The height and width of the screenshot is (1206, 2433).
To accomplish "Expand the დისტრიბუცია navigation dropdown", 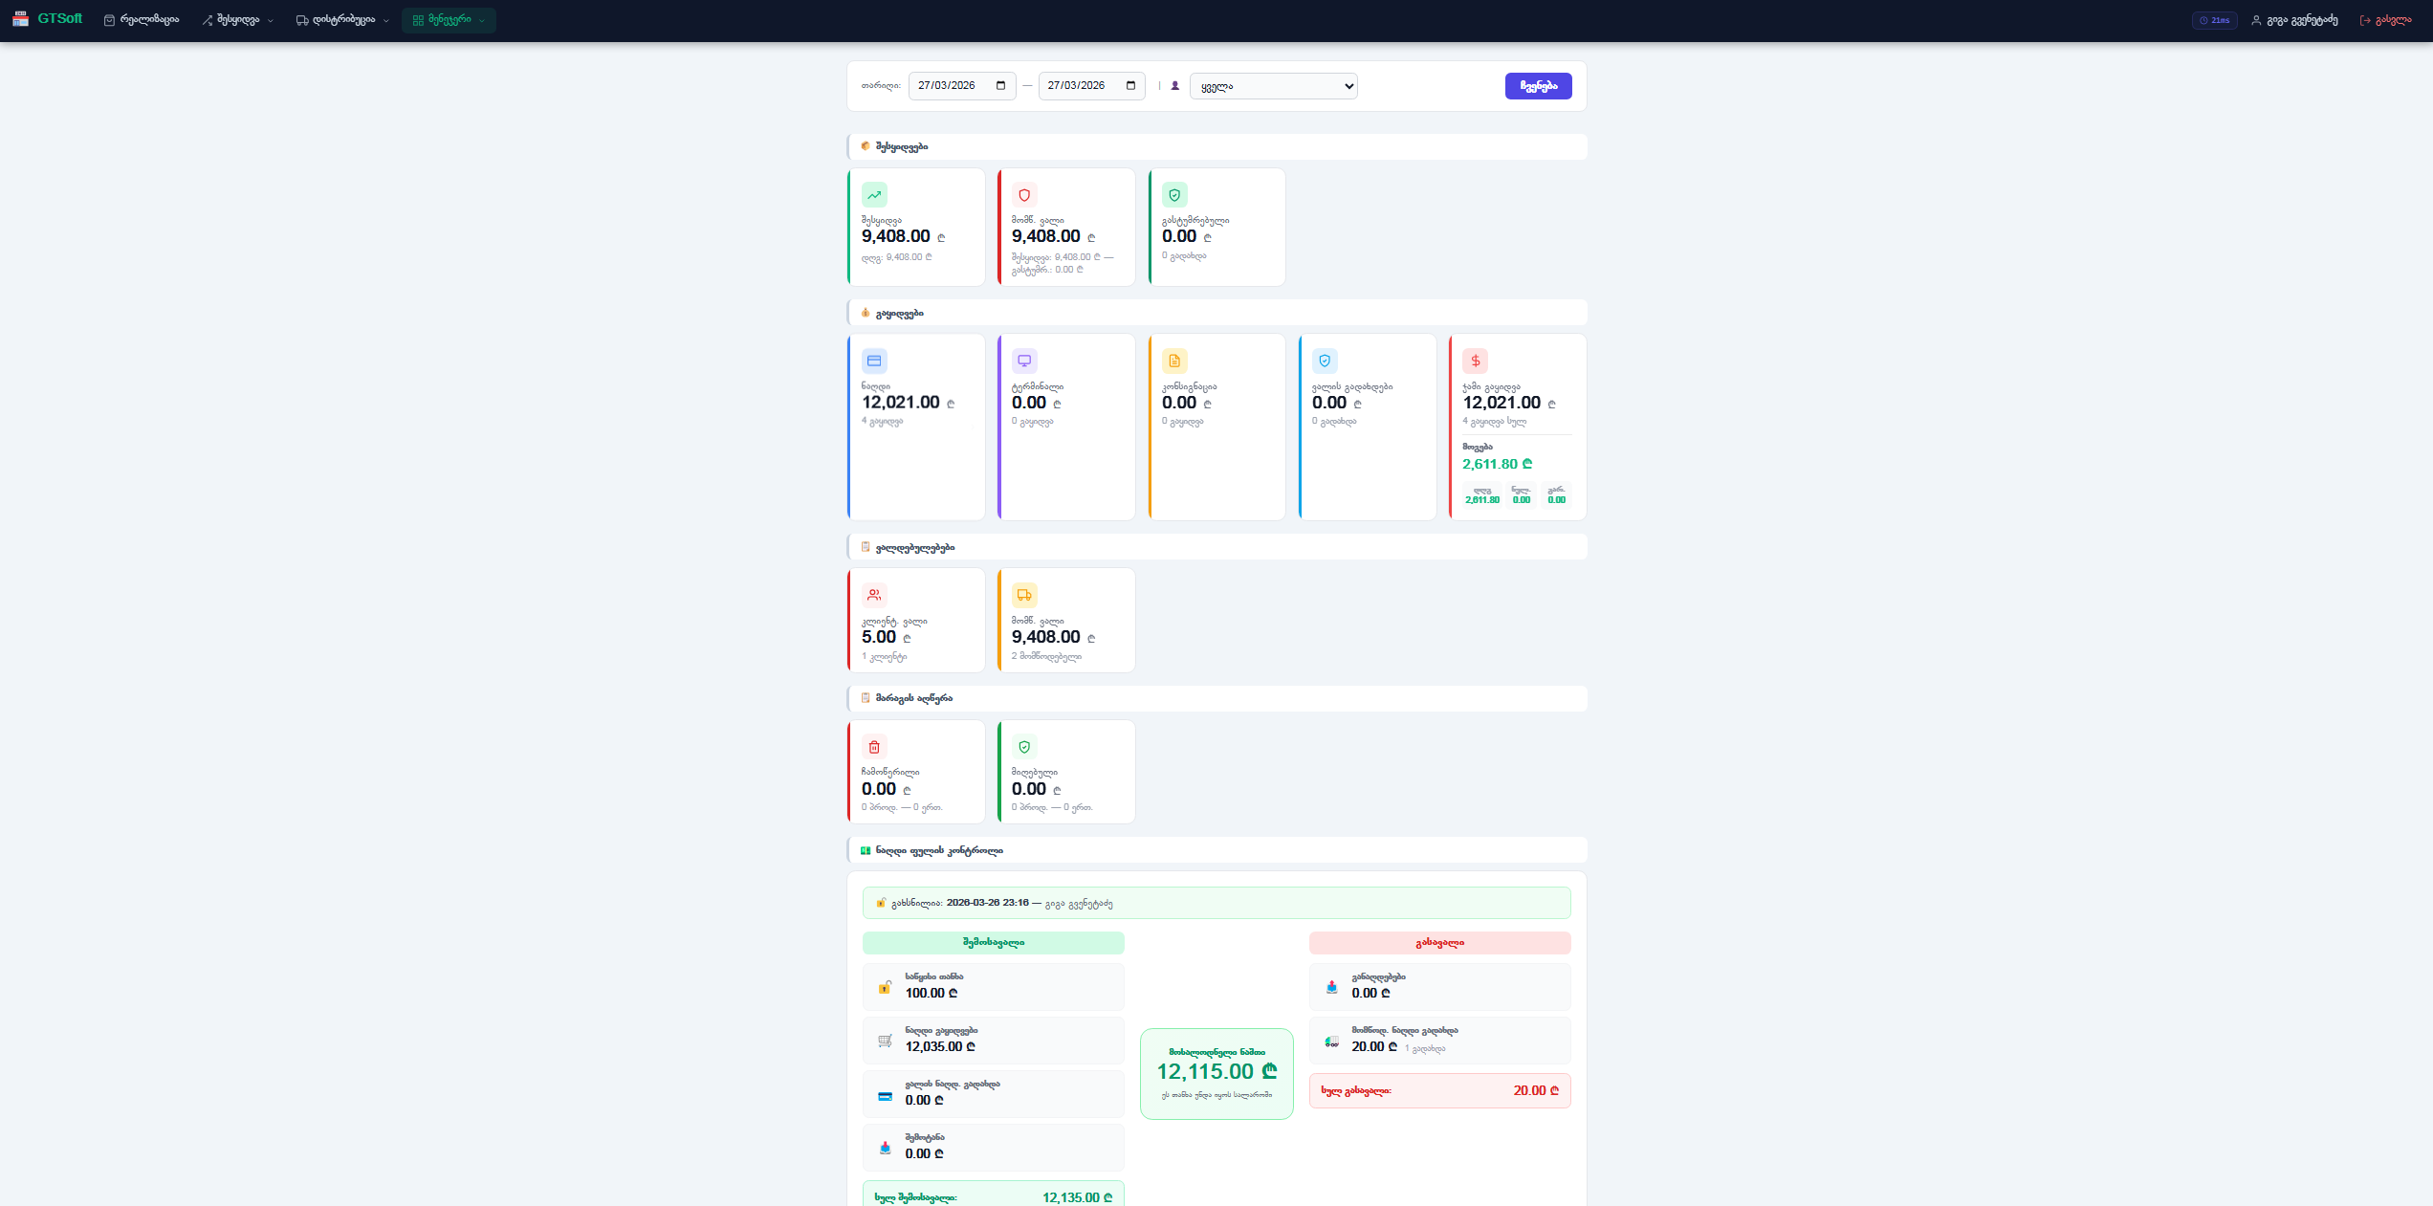I will tap(342, 20).
